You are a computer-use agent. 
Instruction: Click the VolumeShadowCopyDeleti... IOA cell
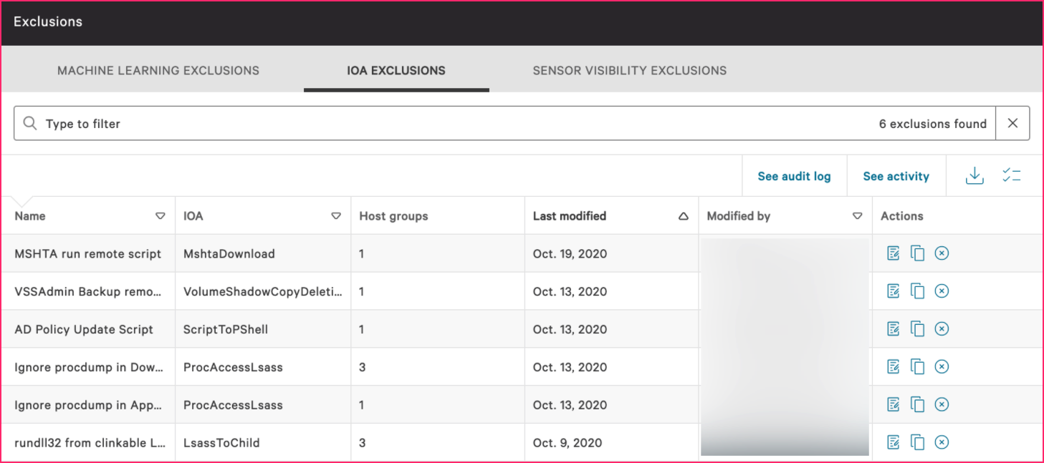tap(263, 291)
